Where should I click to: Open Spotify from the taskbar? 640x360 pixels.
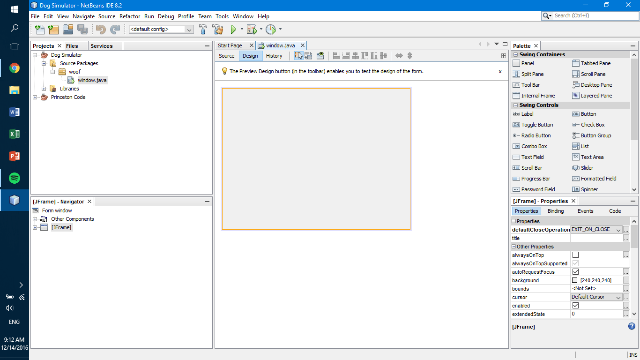click(15, 178)
